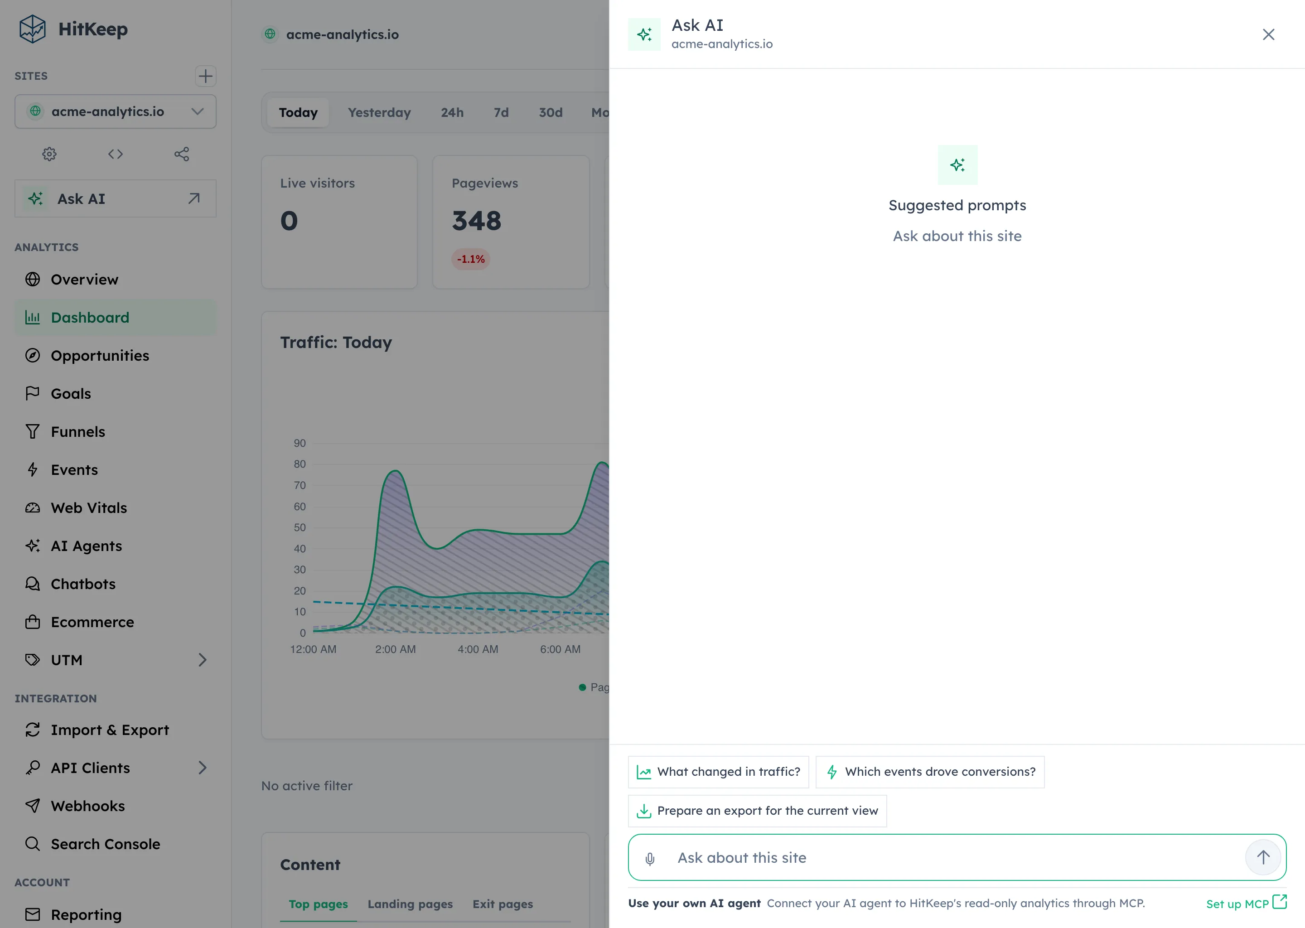Choose 'Which events drove conversions?' prompt
The width and height of the screenshot is (1305, 928).
pos(930,772)
